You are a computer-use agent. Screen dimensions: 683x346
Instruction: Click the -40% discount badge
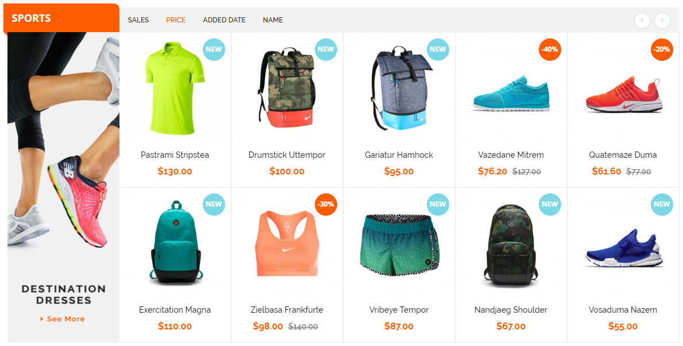coord(550,49)
